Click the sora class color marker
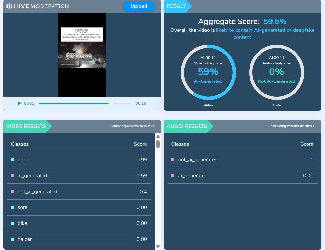The height and width of the screenshot is (250, 325). coord(13,207)
